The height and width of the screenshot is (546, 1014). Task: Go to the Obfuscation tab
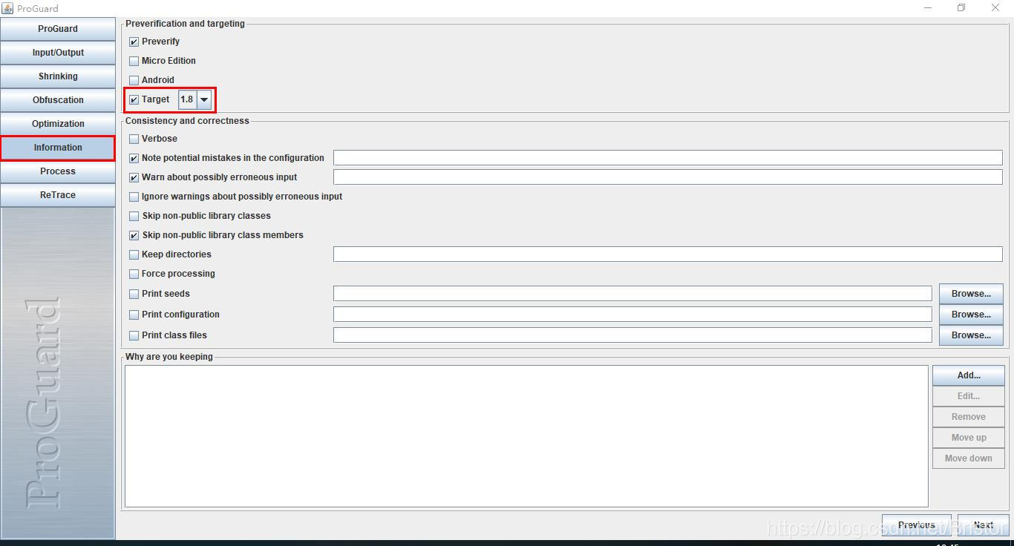(x=58, y=100)
